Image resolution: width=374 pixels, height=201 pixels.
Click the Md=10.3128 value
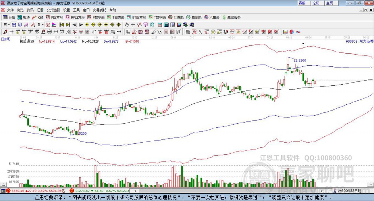[90, 41]
